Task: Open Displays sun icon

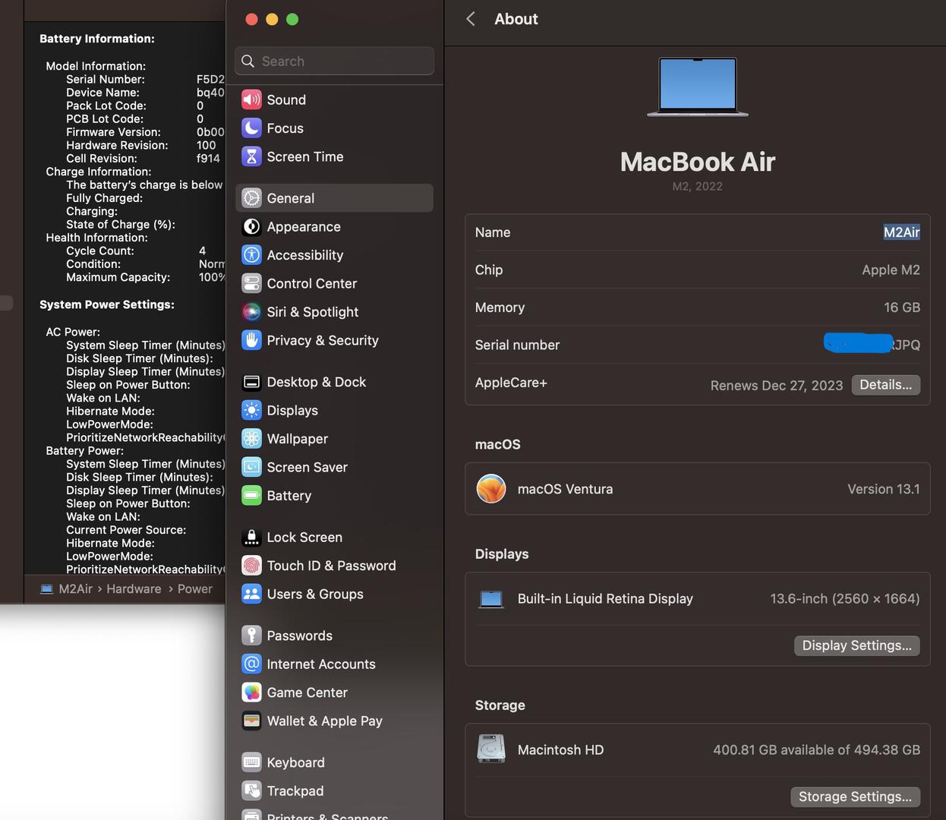Action: (x=251, y=410)
